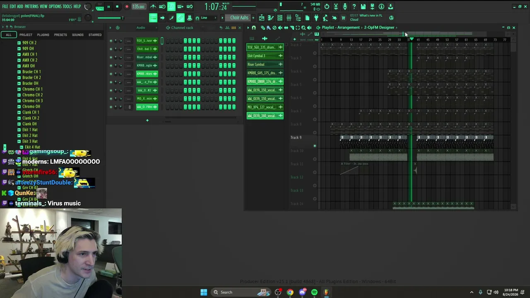The height and width of the screenshot is (298, 530).
Task: Open the 2-OpFM Designer dropdown
Action: [379, 28]
